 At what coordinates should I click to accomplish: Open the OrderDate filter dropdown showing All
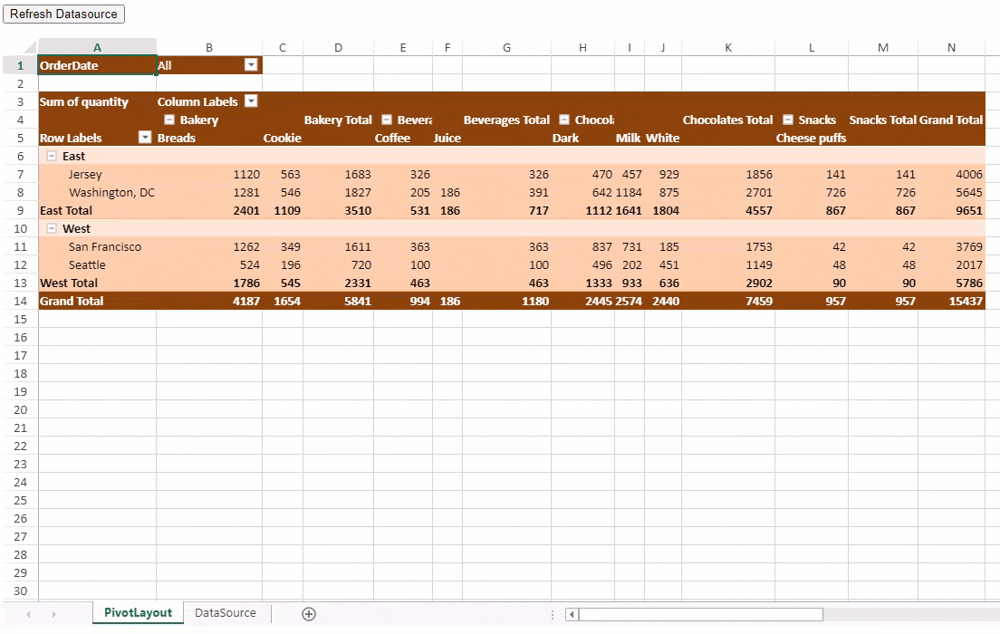(x=251, y=65)
